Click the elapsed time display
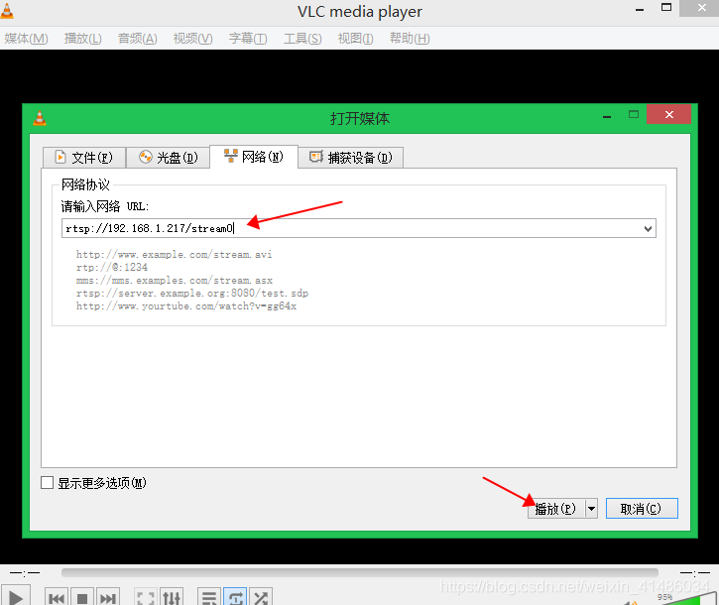The image size is (719, 605). [25, 573]
